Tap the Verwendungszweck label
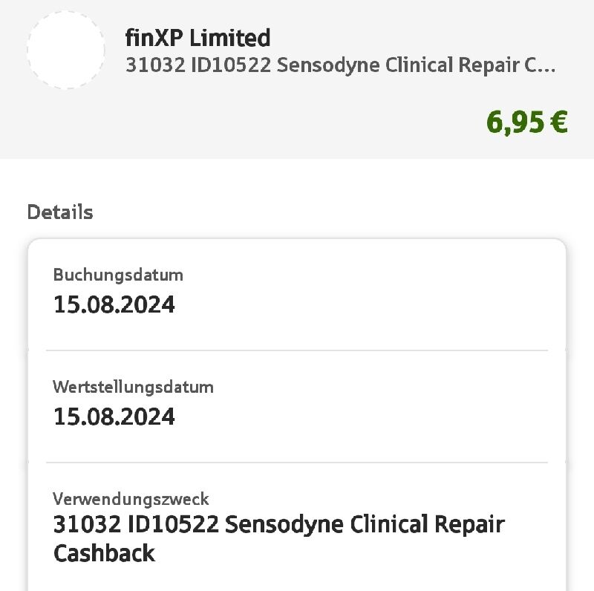 [x=131, y=499]
